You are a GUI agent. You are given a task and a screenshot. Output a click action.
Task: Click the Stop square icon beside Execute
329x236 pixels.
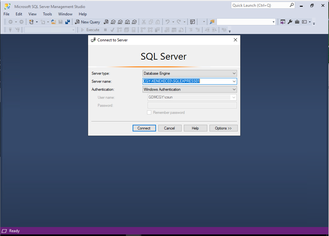[105, 30]
